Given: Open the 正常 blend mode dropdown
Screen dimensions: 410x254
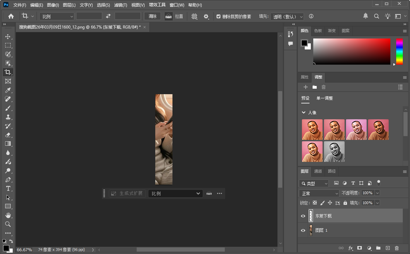Looking at the screenshot, I should [318, 193].
